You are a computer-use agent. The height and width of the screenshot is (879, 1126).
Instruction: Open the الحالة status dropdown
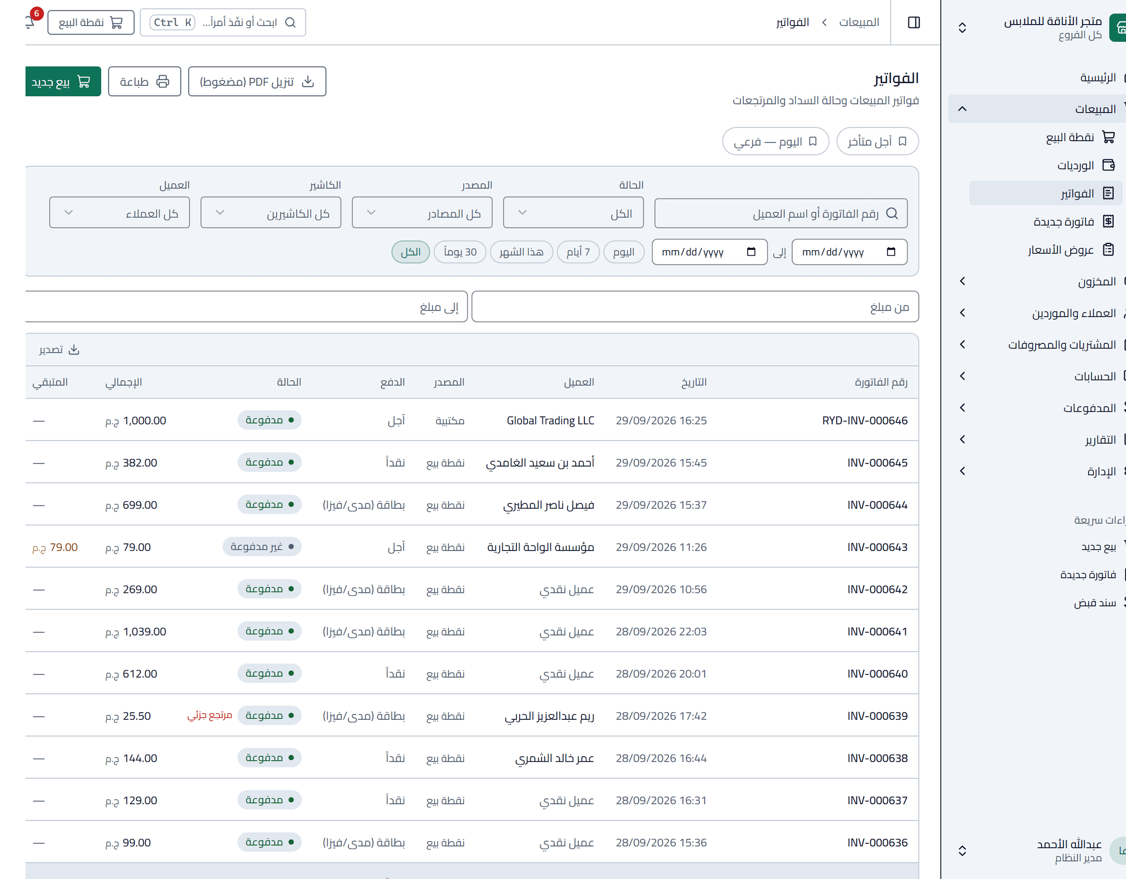tap(573, 213)
